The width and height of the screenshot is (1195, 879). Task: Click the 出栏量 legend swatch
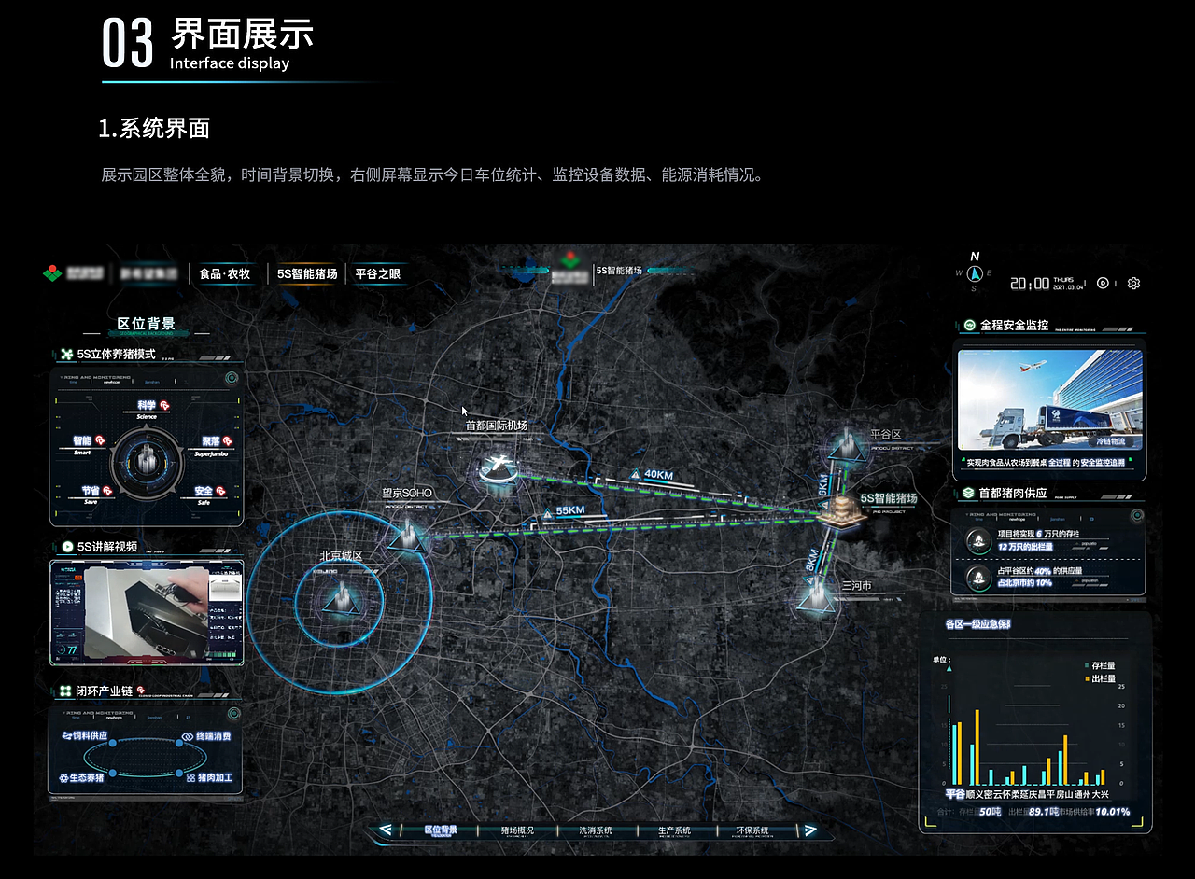point(1087,678)
